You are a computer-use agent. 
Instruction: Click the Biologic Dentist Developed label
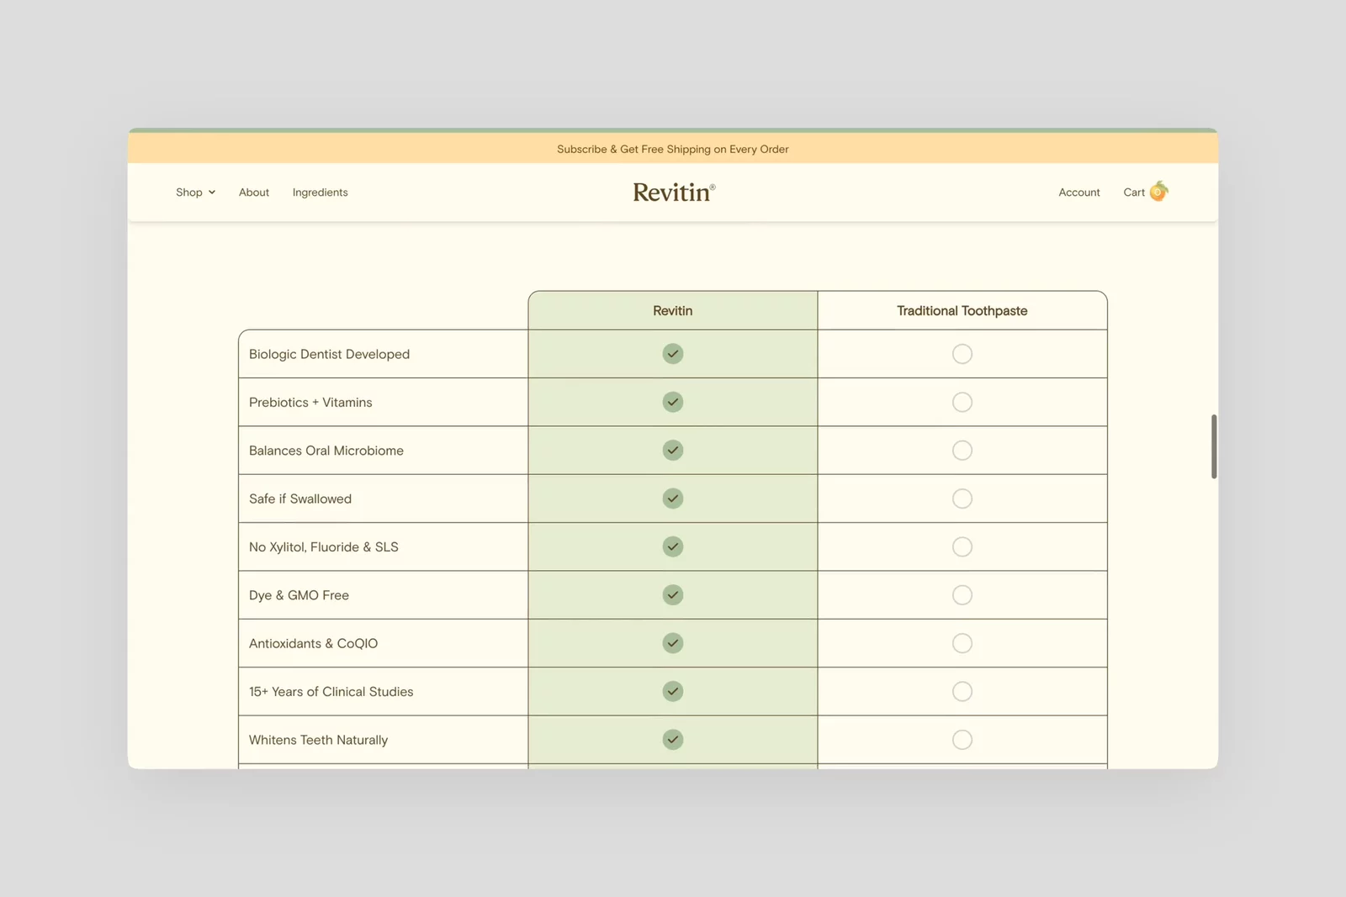point(329,355)
